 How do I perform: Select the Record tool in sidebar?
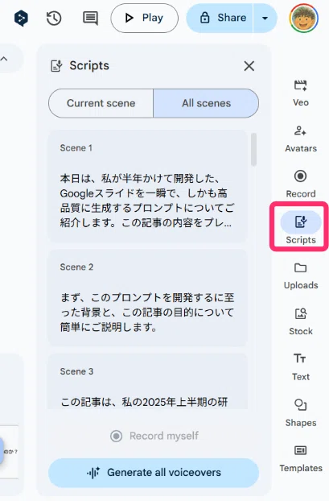301,184
